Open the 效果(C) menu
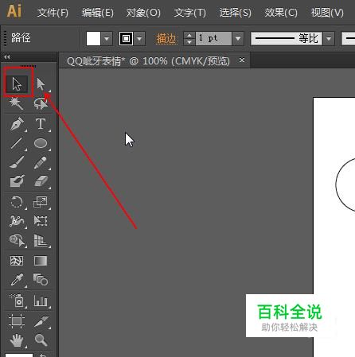Screen dimensions: 355x357 pos(281,13)
